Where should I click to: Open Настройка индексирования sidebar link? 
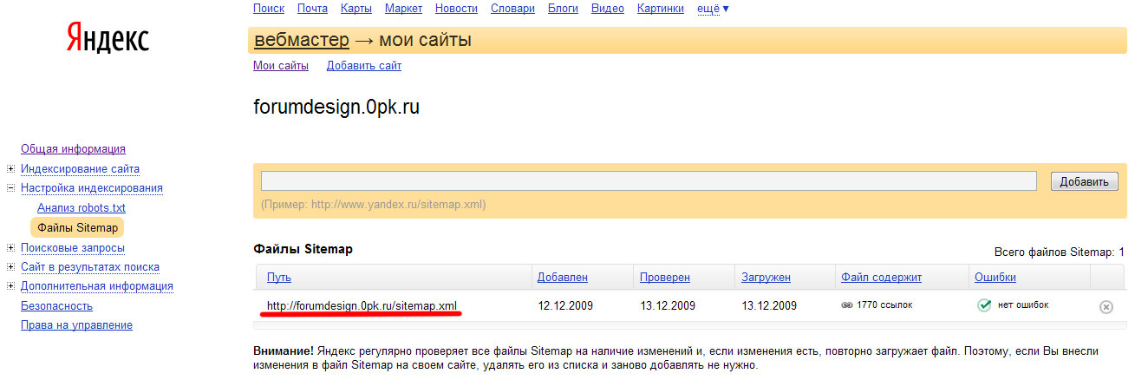coord(92,188)
